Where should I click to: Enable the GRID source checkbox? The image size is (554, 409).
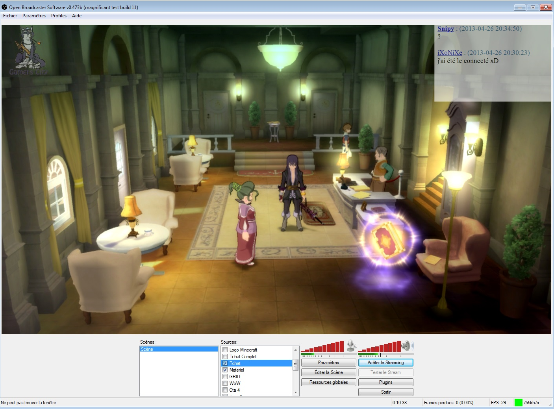[225, 377]
